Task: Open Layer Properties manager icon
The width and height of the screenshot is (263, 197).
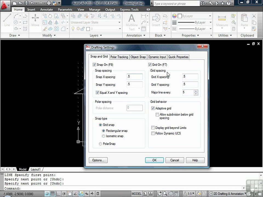Action: [73, 16]
